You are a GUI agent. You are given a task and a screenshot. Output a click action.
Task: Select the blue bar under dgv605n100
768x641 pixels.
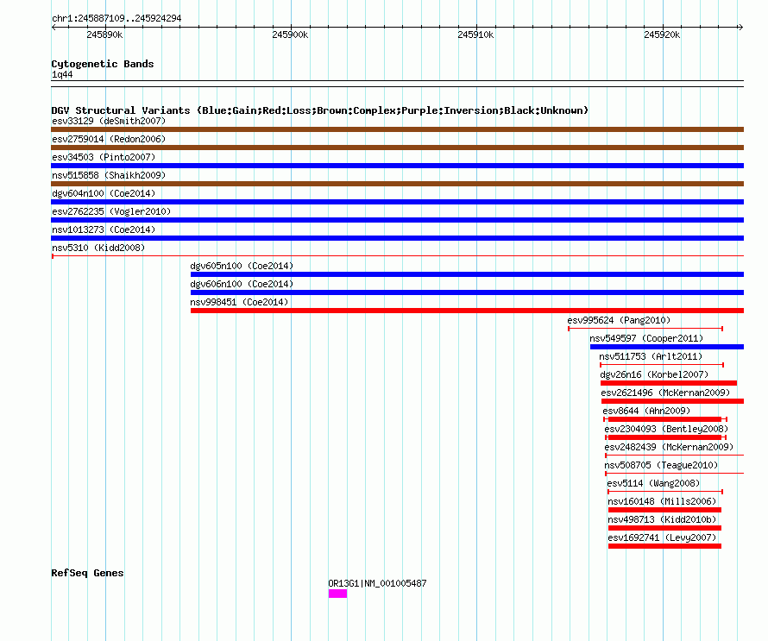pos(467,274)
